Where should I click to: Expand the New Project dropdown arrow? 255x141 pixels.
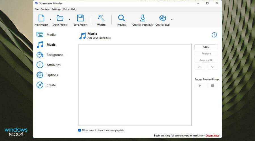point(50,20)
